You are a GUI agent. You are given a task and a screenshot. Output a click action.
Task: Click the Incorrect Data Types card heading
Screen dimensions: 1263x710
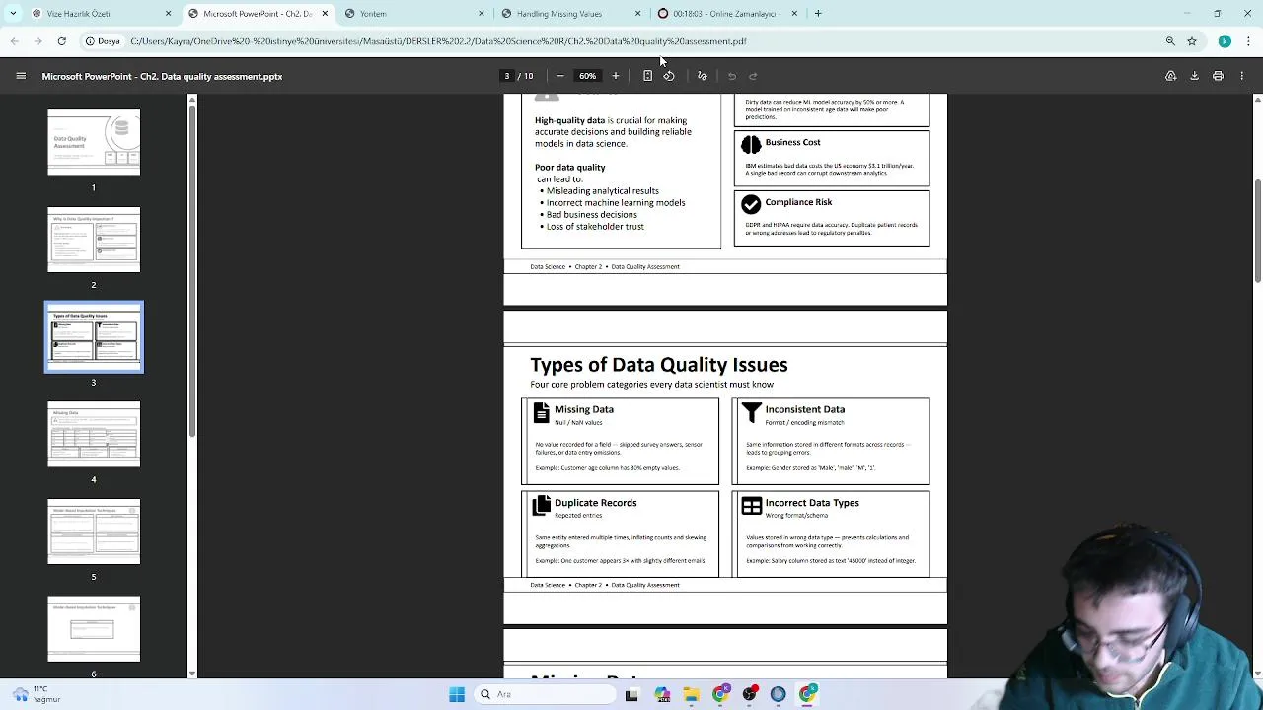[812, 503]
